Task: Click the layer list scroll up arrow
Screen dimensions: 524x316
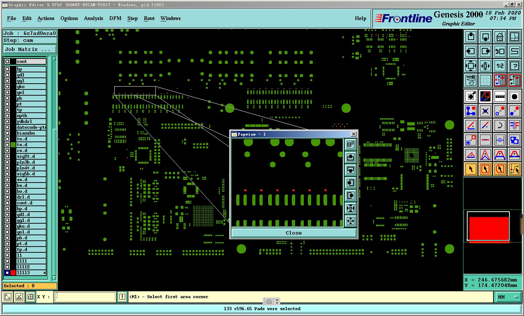Action: click(x=54, y=59)
